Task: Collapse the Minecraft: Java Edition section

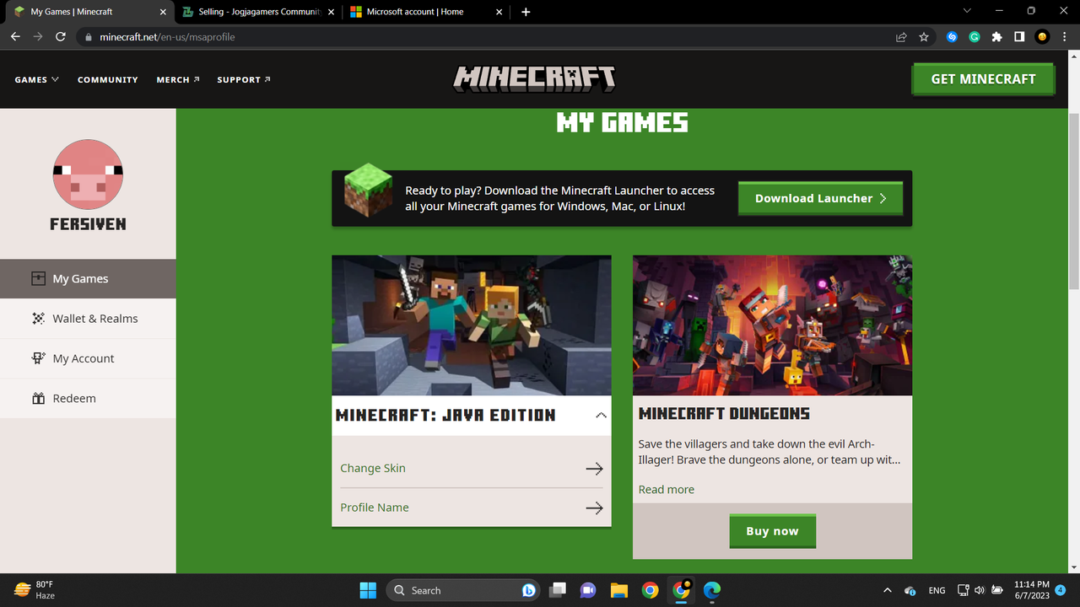Action: pos(601,415)
